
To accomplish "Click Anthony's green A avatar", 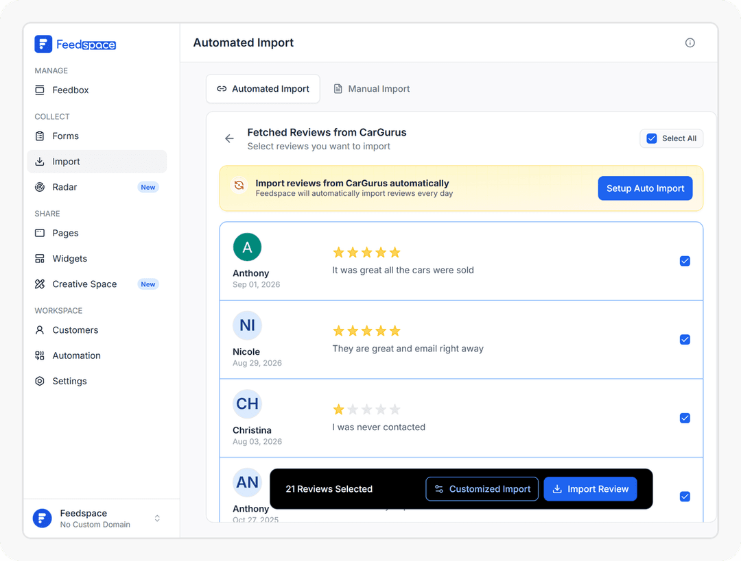I will [247, 247].
